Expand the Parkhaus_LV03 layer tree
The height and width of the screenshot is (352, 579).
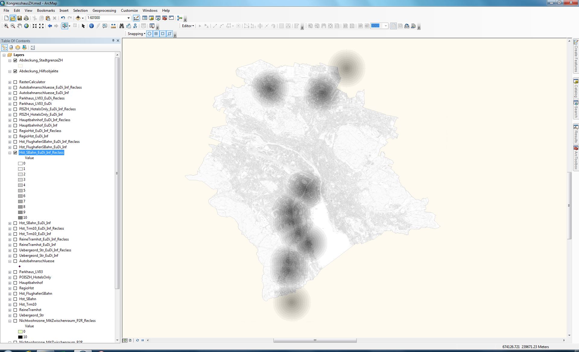pyautogui.click(x=10, y=272)
